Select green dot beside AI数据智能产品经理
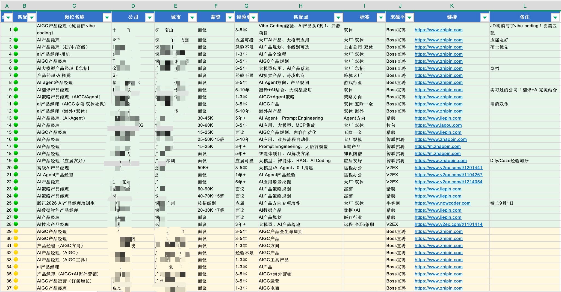The height and width of the screenshot is (292, 561). 16,210
